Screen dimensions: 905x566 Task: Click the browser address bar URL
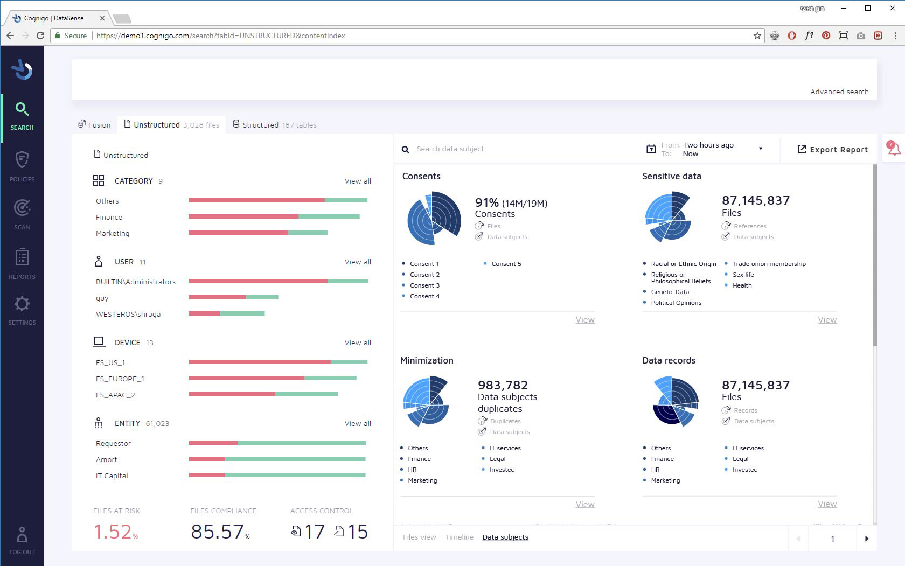221,36
